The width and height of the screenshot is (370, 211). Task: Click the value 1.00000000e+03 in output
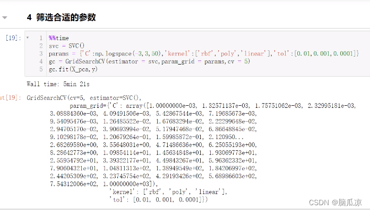click(127, 184)
